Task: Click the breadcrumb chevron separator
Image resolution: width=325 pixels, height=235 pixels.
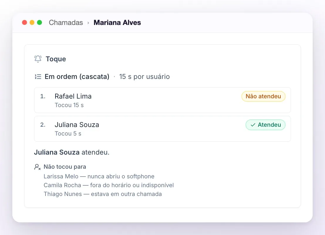Action: click(x=88, y=23)
